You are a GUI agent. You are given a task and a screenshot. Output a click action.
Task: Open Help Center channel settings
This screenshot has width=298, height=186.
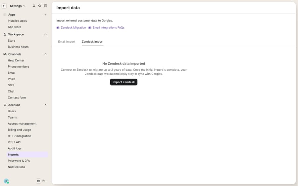point(16,60)
